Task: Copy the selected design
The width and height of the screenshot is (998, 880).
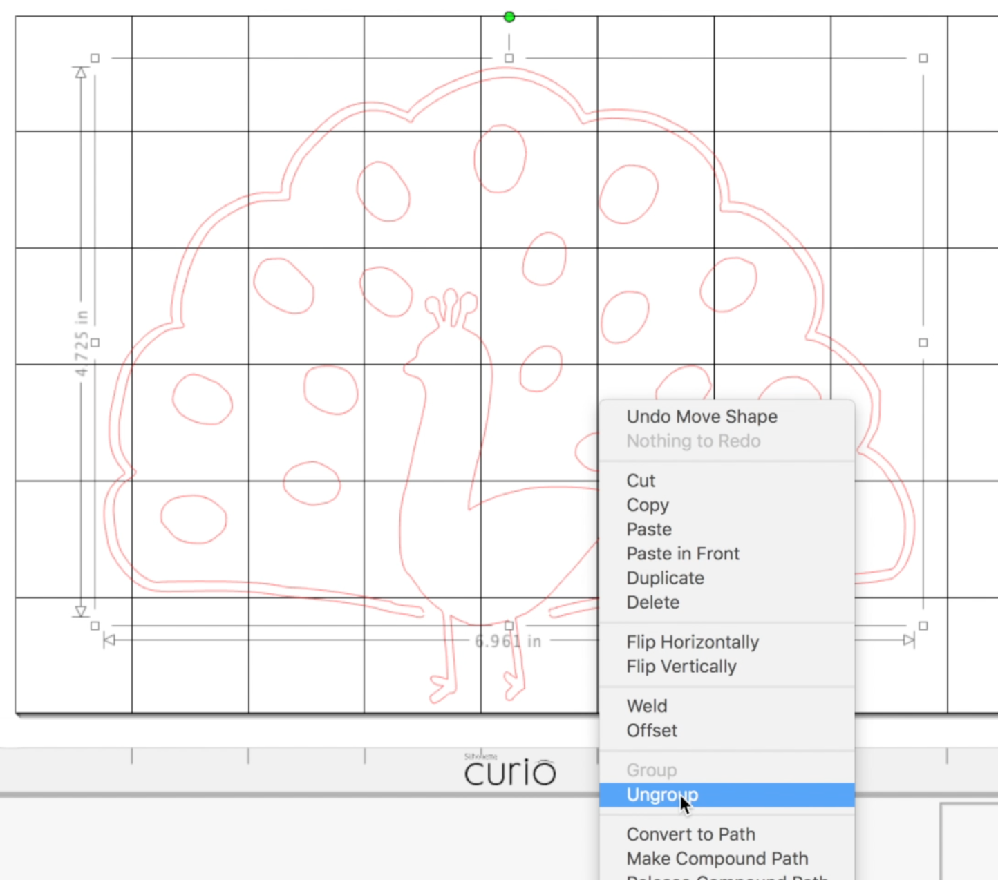Action: pos(647,505)
